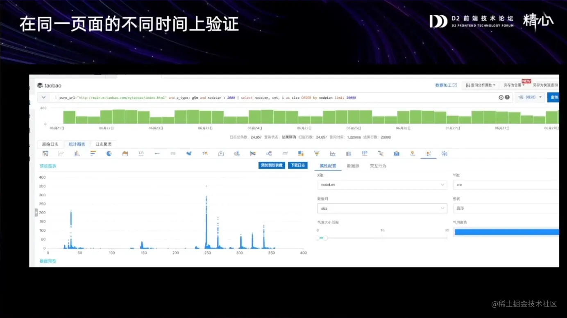Screen dimensions: 567x318
Task: Click the 添加到仪表盘 button
Action: 272,165
